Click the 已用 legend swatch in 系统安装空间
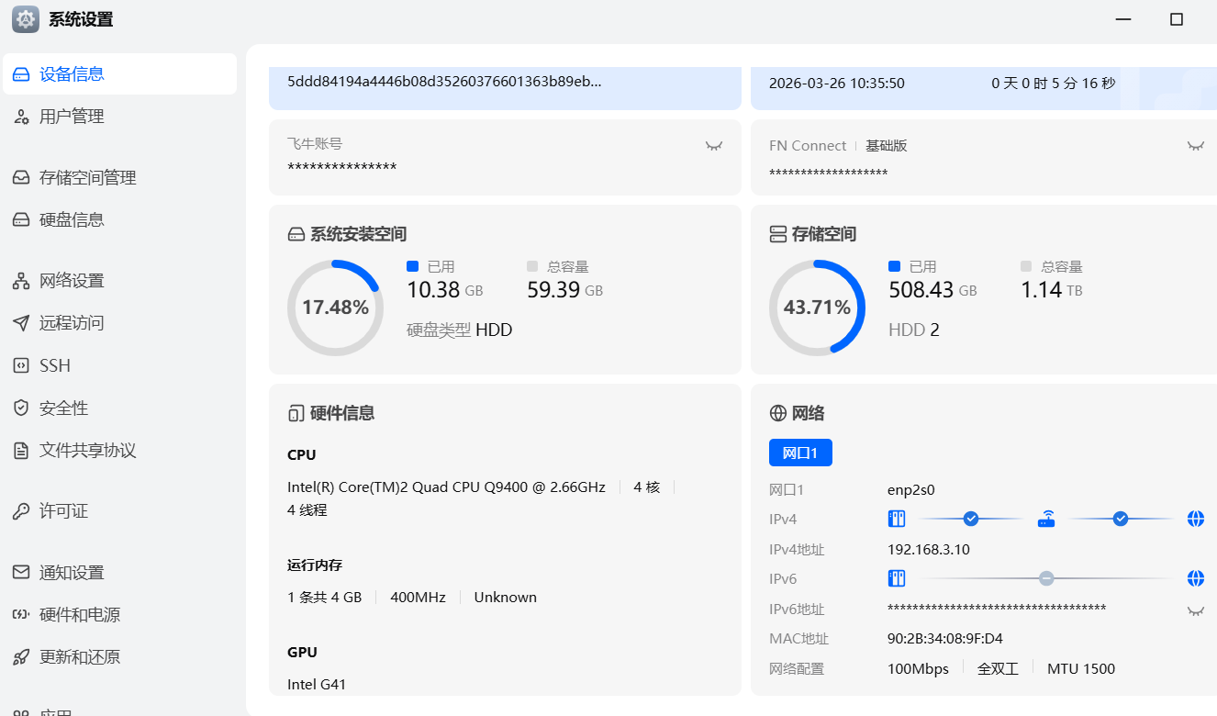The height and width of the screenshot is (716, 1217). pyautogui.click(x=412, y=266)
